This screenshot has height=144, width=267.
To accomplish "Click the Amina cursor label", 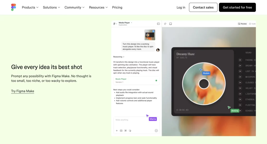I will [x=235, y=111].
